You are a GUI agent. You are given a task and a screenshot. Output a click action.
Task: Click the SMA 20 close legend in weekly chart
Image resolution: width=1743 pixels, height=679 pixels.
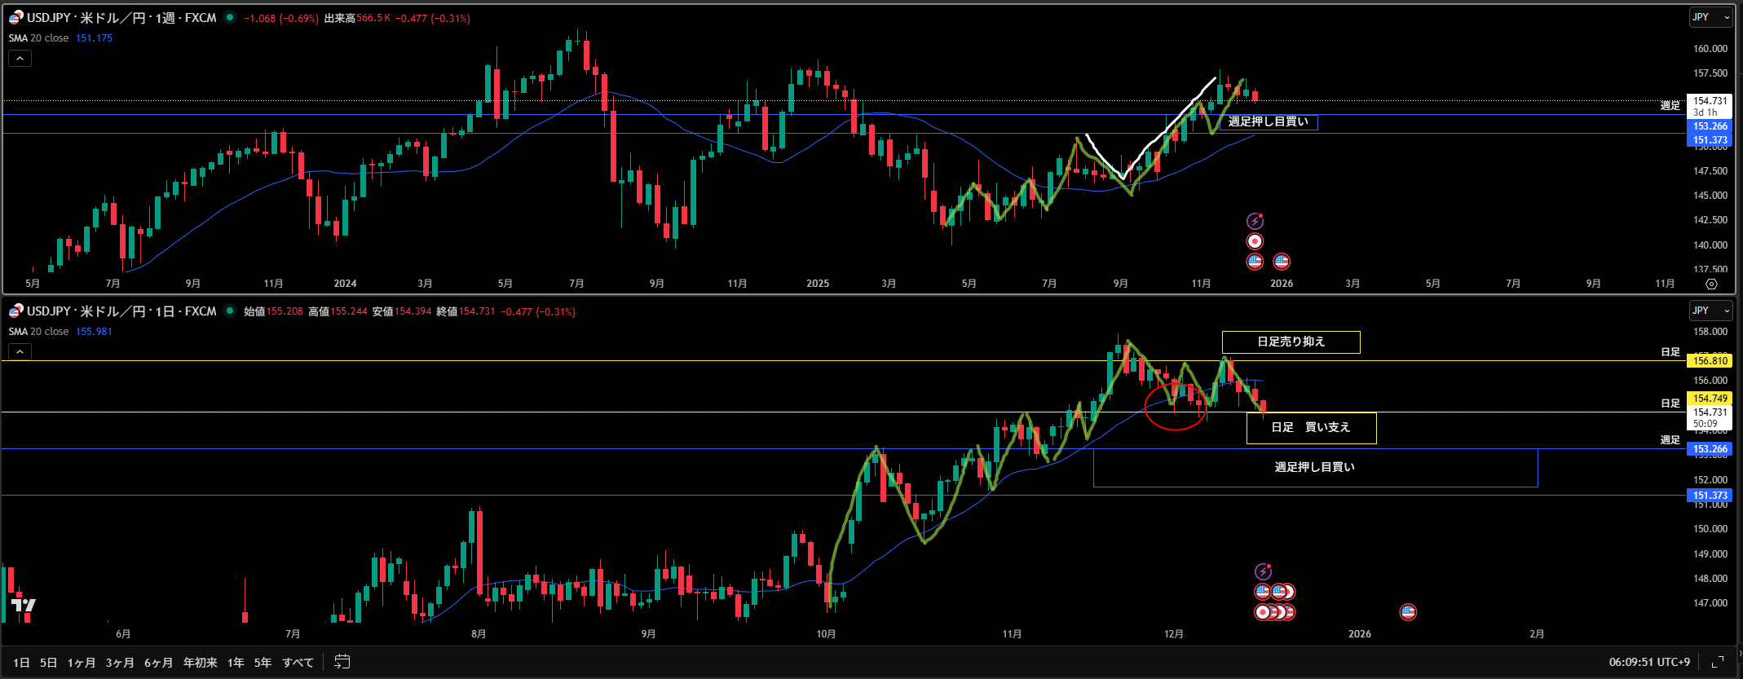(x=39, y=38)
